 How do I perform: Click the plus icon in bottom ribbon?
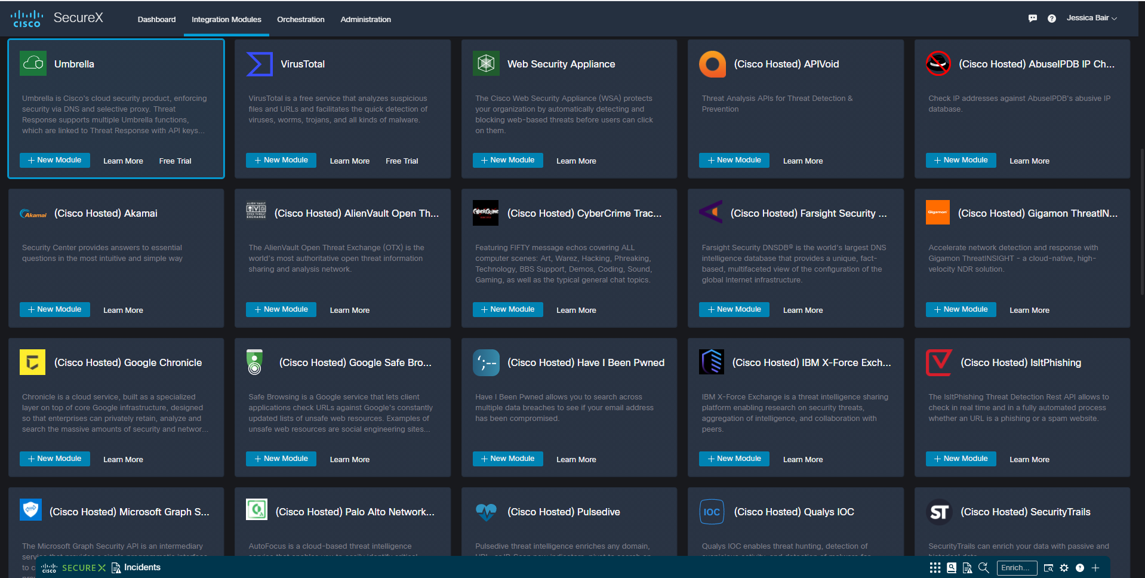click(x=1095, y=568)
